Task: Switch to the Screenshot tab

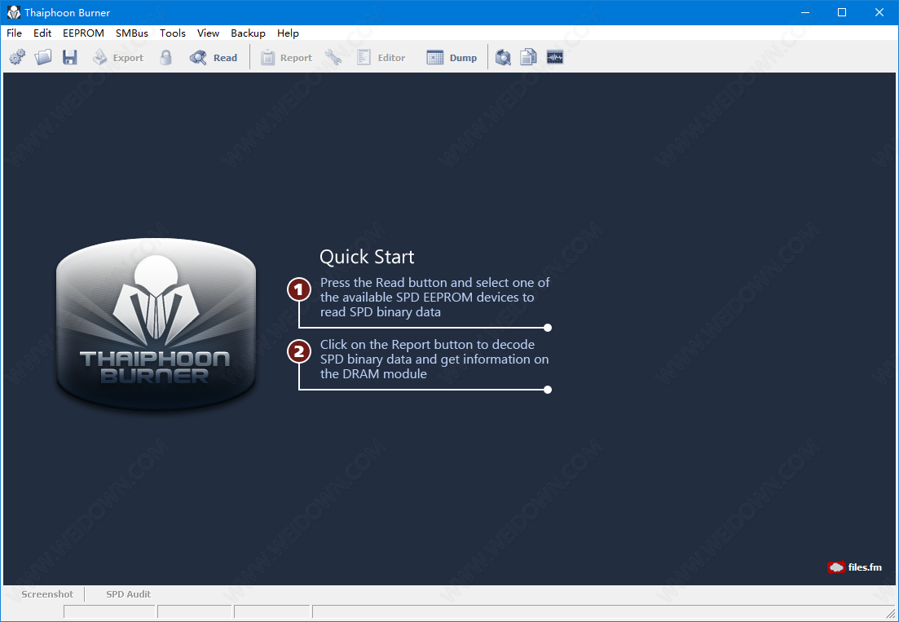Action: click(x=47, y=594)
